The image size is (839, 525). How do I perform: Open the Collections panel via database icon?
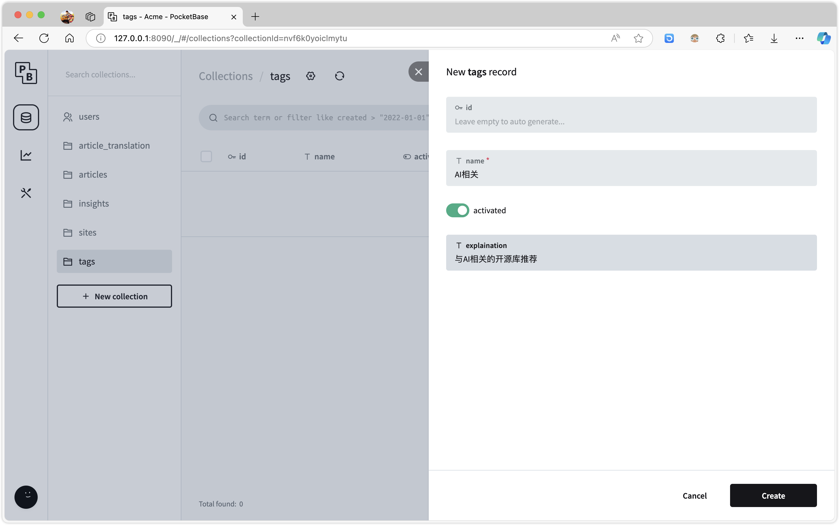[26, 117]
